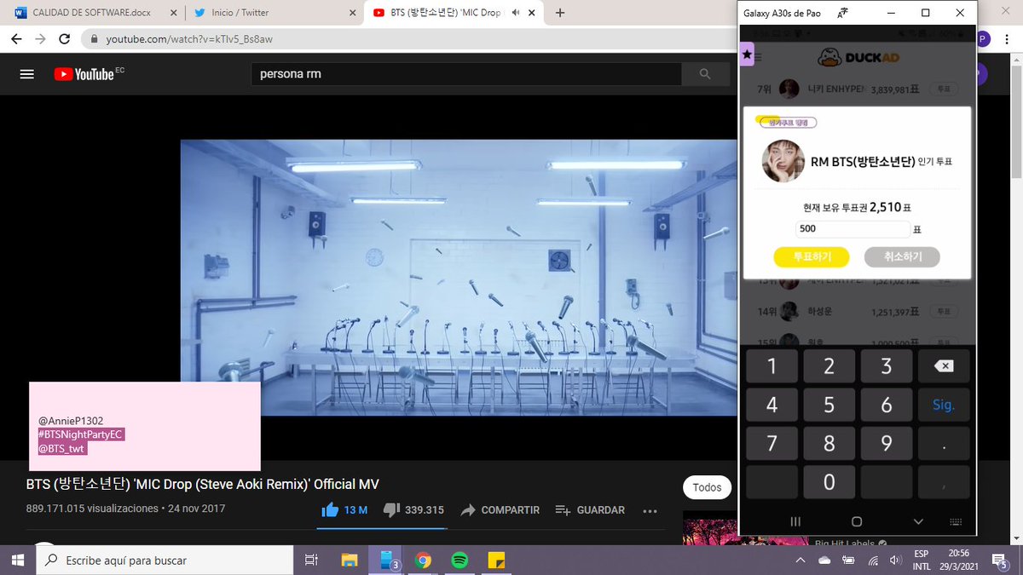Click the YouTube search magnifier button
The width and height of the screenshot is (1023, 575).
[x=705, y=74]
